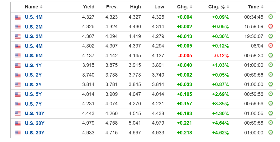Sort by Chg. % column sort arrows
The height and width of the screenshot is (142, 280).
tap(228, 7)
